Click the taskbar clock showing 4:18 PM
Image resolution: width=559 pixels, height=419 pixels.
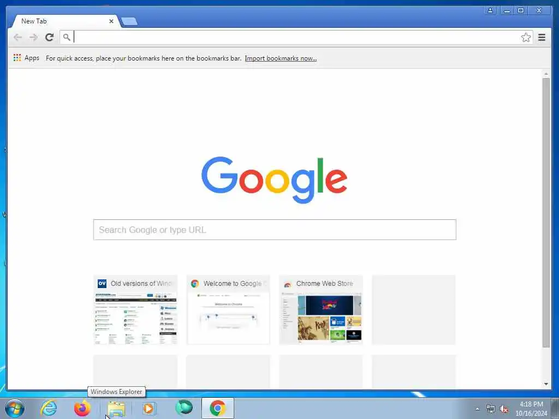tap(531, 409)
